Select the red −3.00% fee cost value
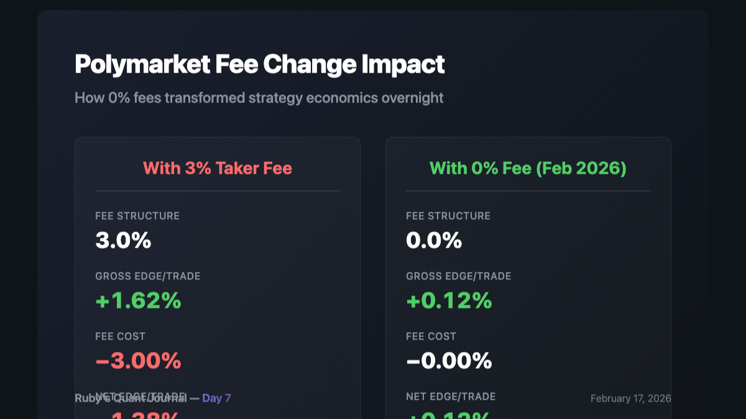Screen dimensions: 746x419 point(138,361)
